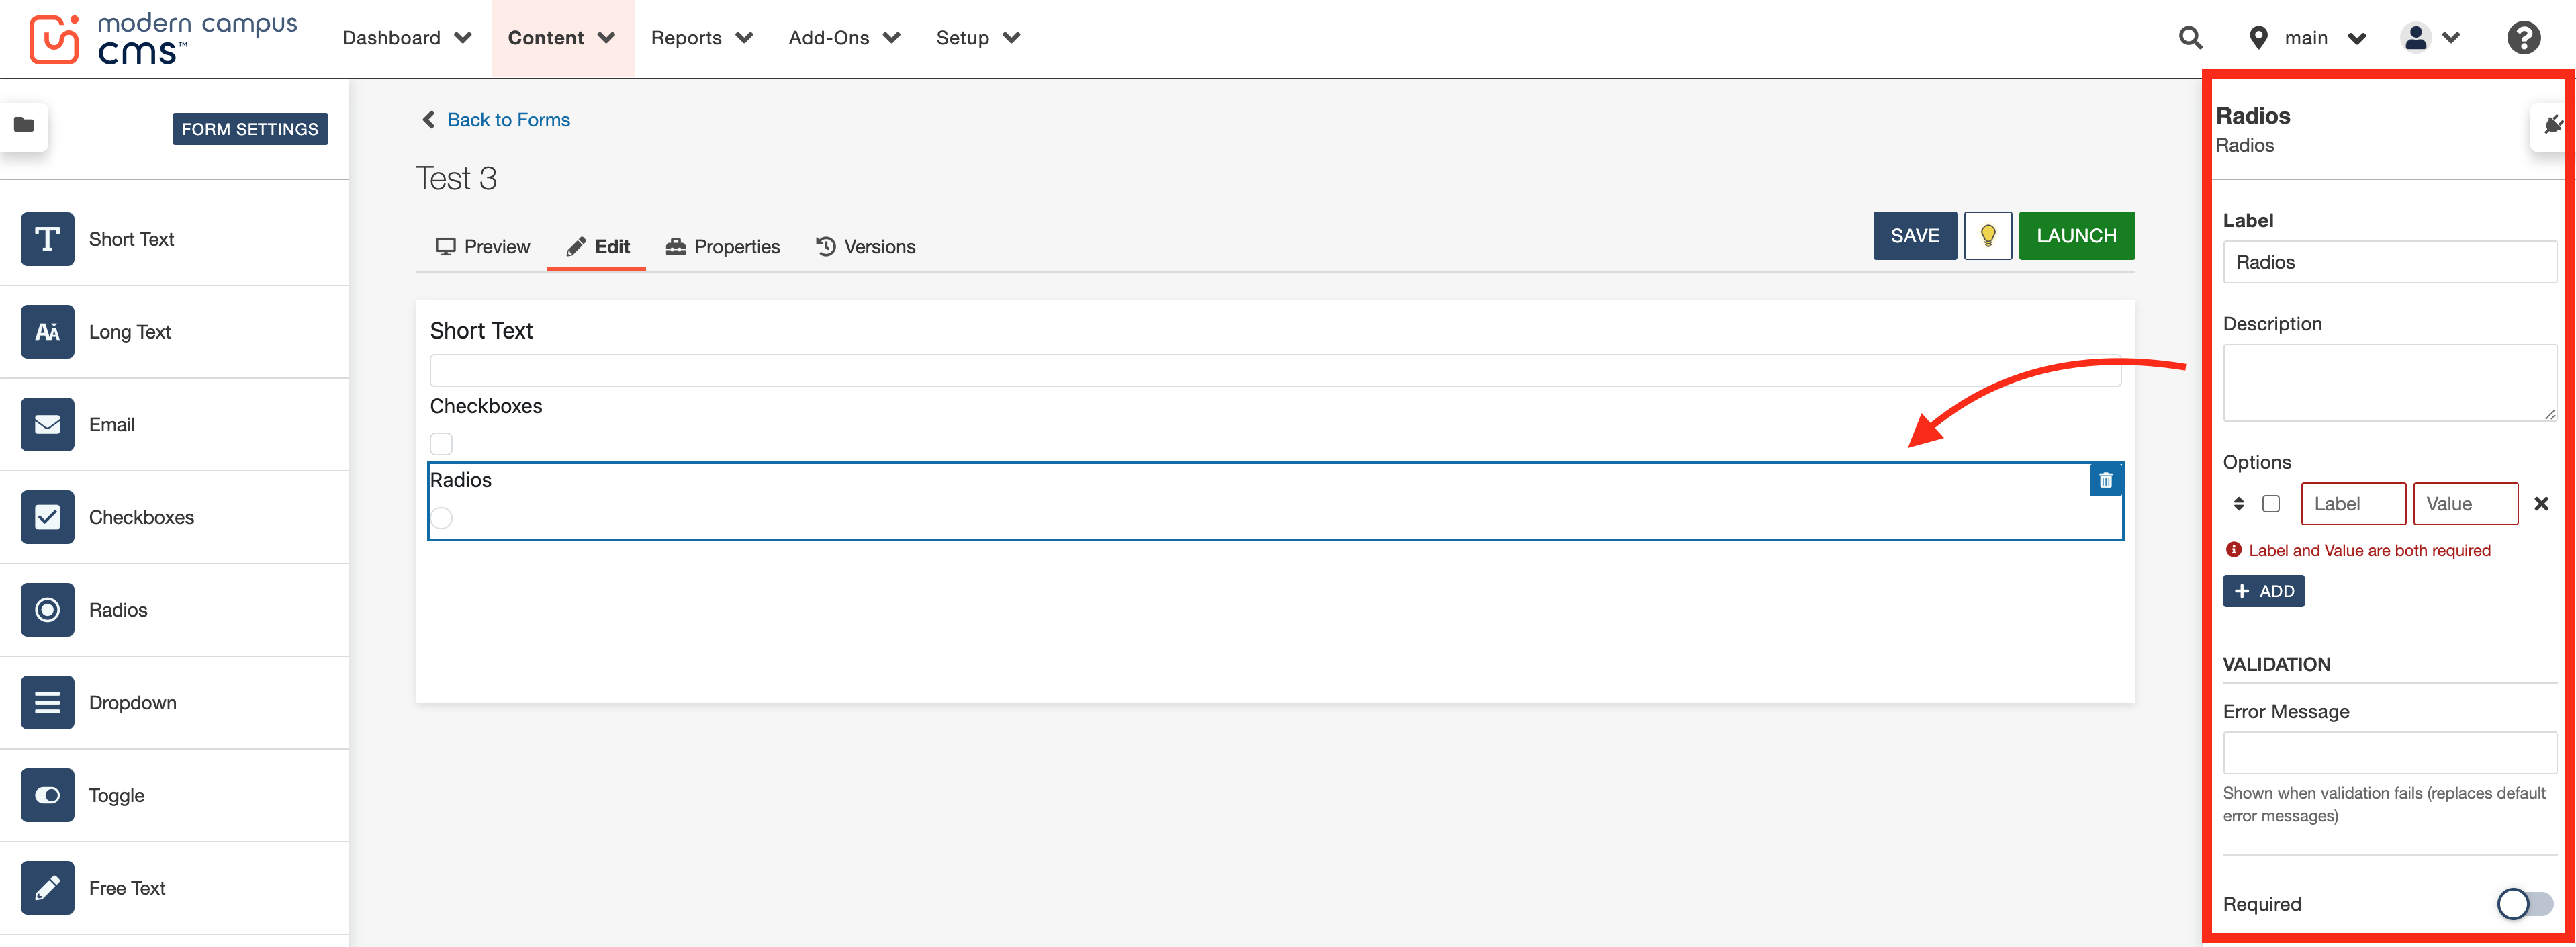2576x947 pixels.
Task: Add a Free Text element
Action: pyautogui.click(x=126, y=887)
